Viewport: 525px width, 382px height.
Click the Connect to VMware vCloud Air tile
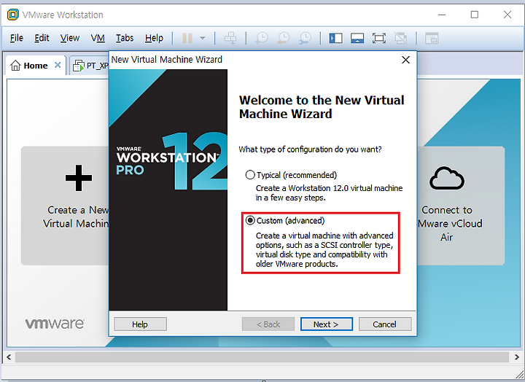(x=461, y=206)
